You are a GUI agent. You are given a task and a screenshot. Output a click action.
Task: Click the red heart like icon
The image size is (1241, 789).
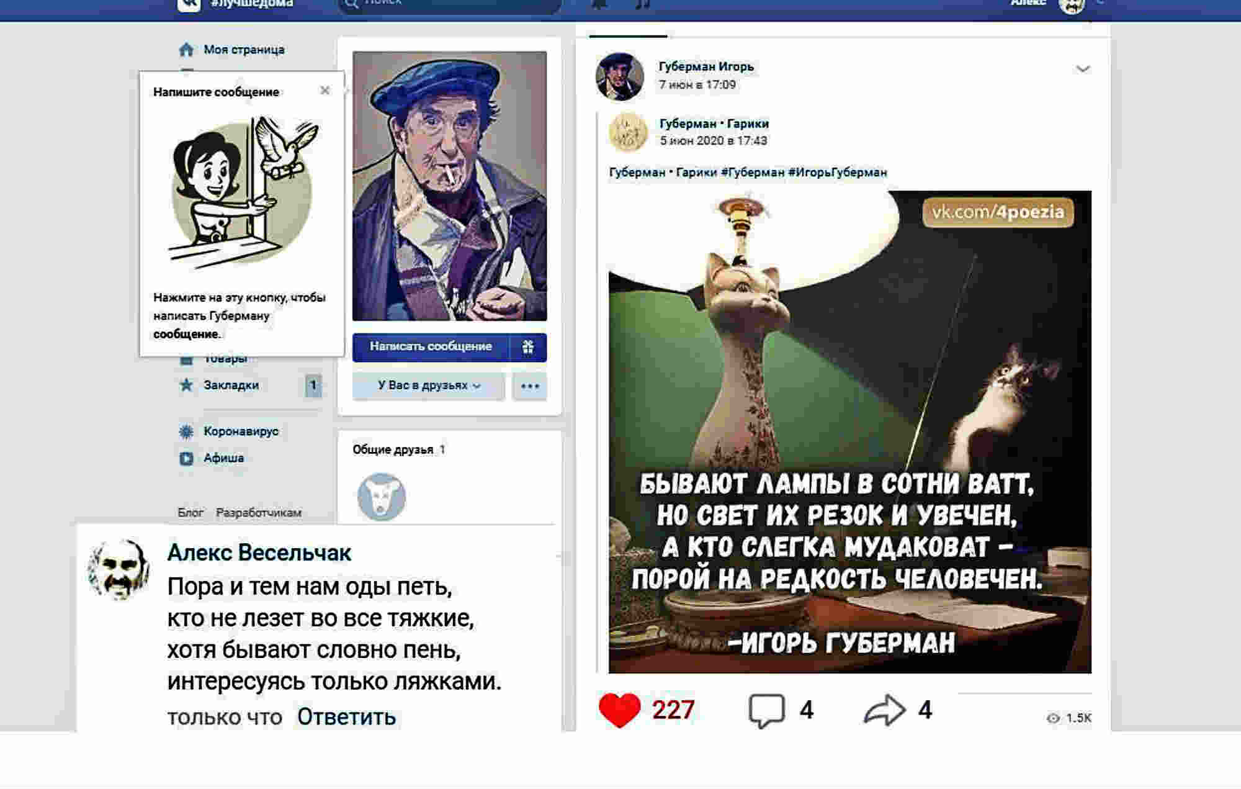(619, 710)
